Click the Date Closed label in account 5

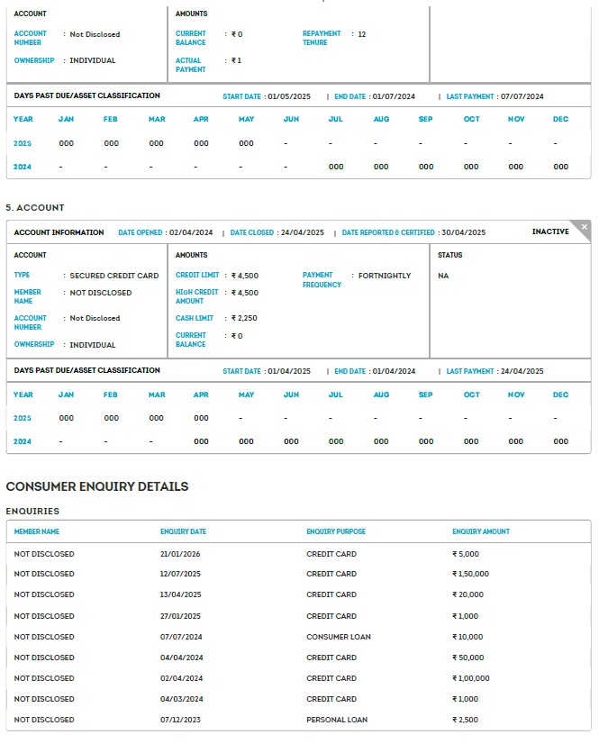pyautogui.click(x=251, y=232)
